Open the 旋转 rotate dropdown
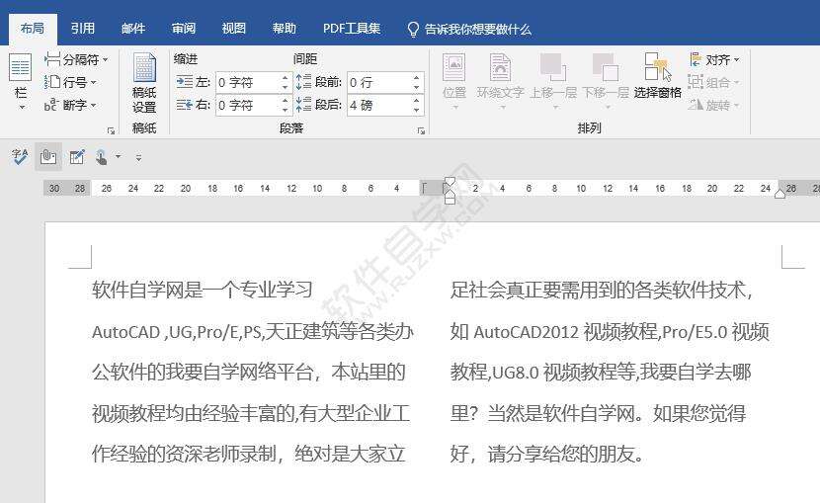The image size is (820, 503). pos(714,105)
